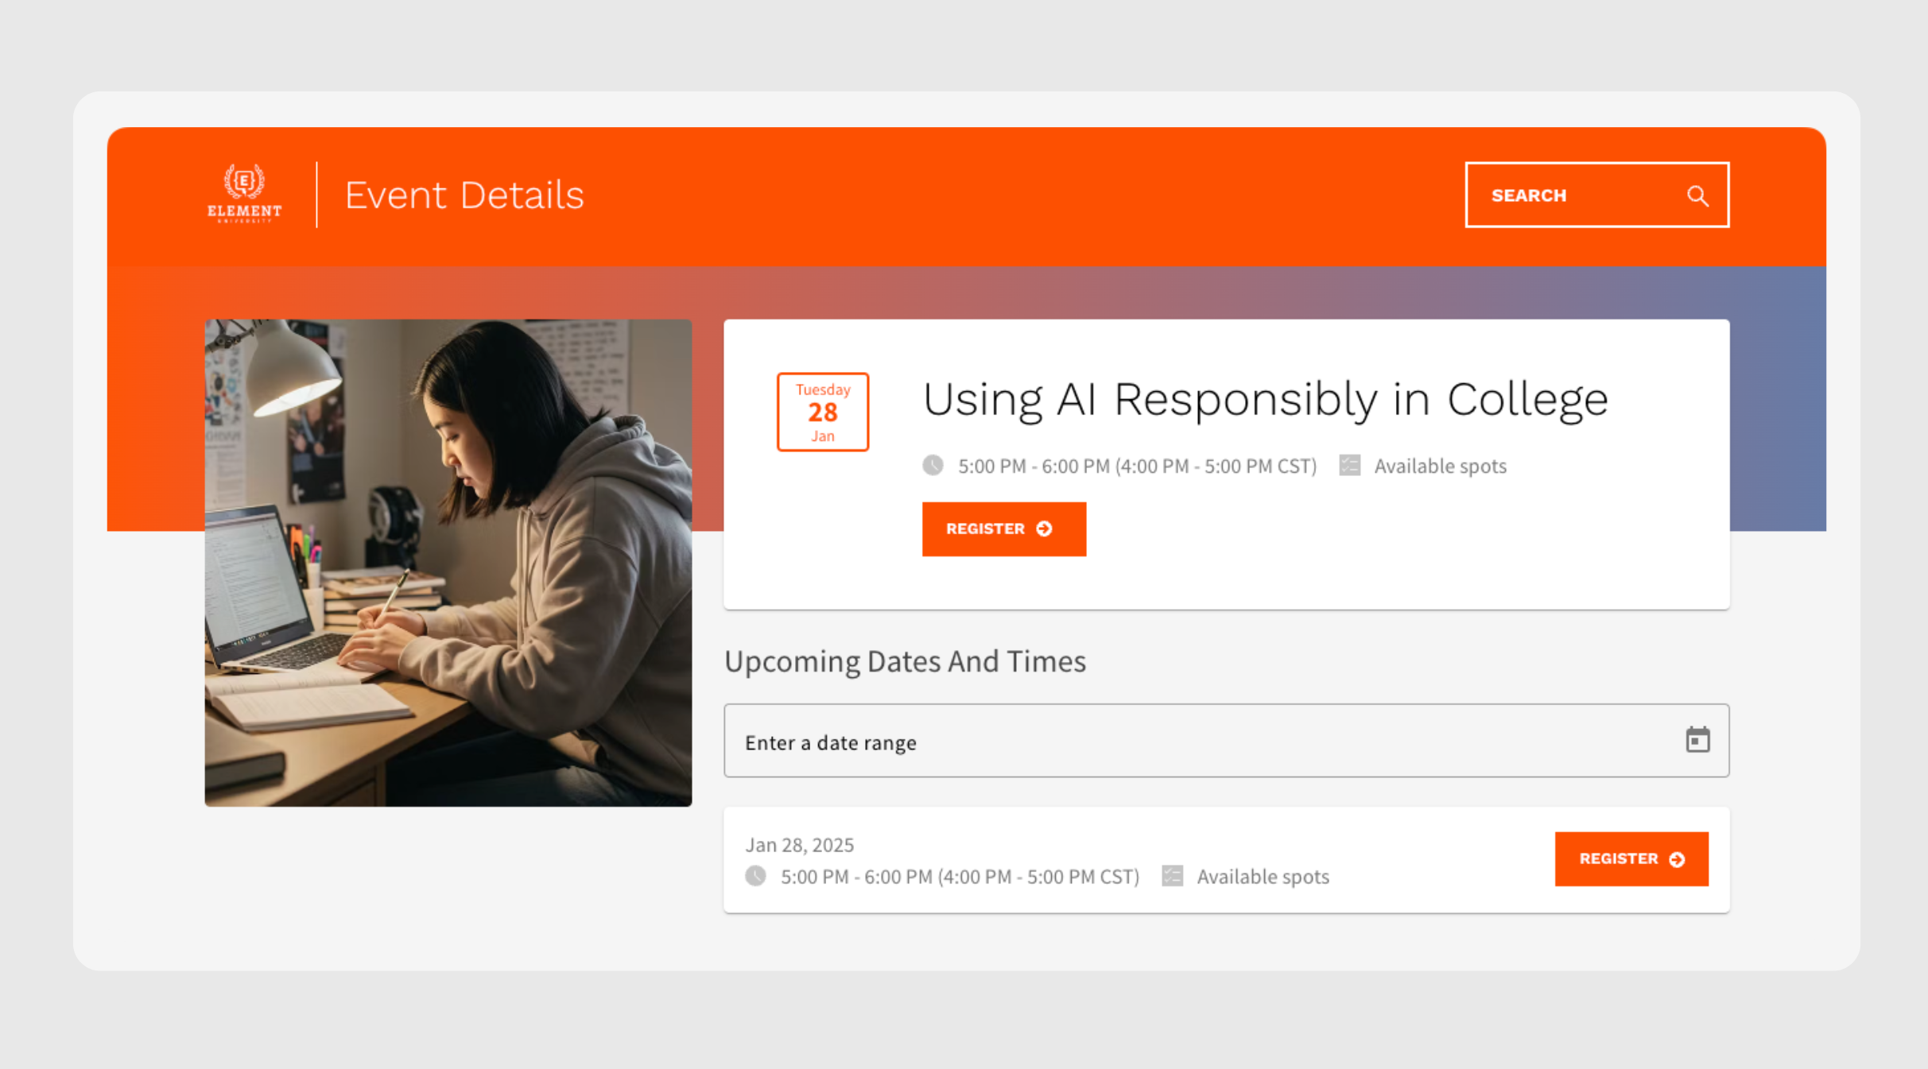
Task: Click the Enter a date range field
Action: point(830,742)
